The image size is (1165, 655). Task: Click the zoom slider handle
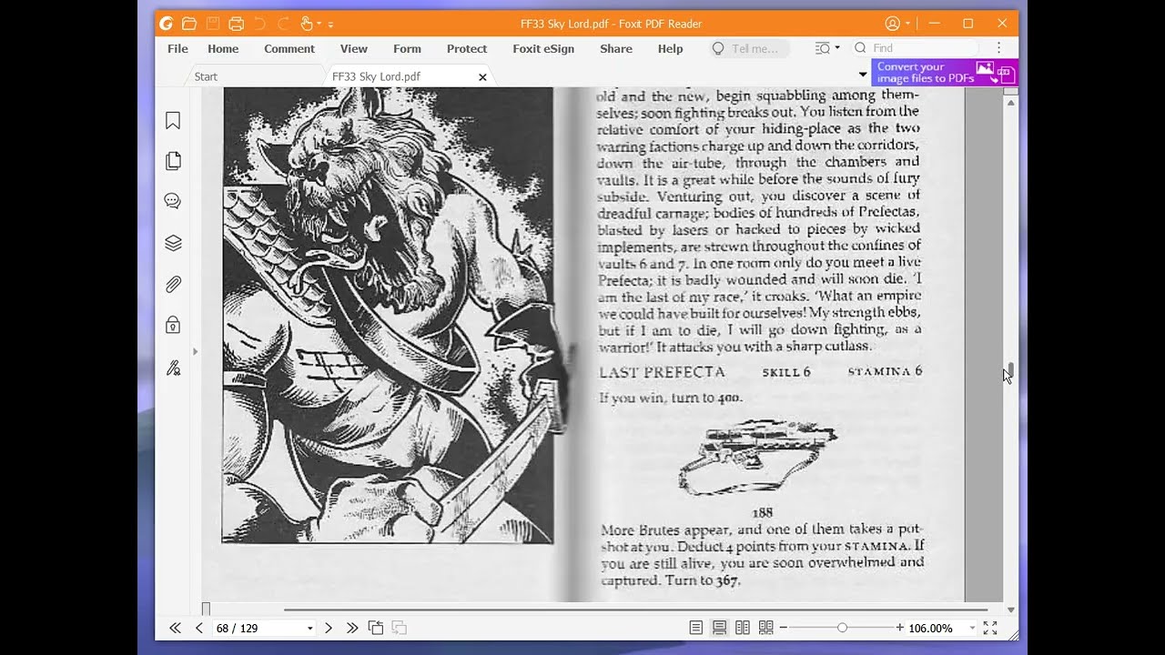(842, 628)
